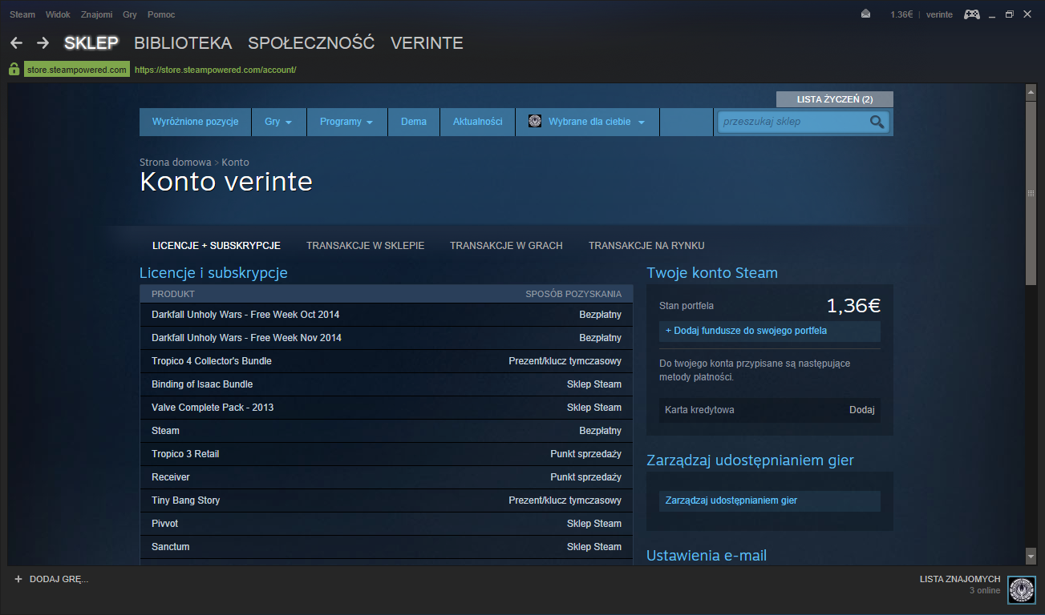Select the TRANSAKCJE W SKLEPIE tab
This screenshot has height=615, width=1045.
[x=366, y=246]
